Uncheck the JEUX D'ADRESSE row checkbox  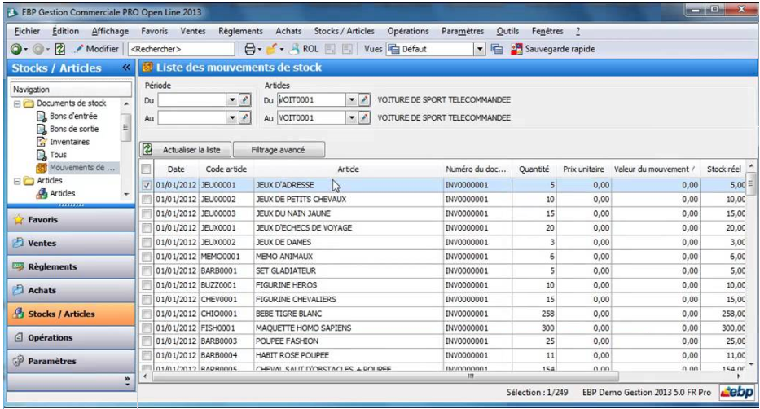(147, 185)
